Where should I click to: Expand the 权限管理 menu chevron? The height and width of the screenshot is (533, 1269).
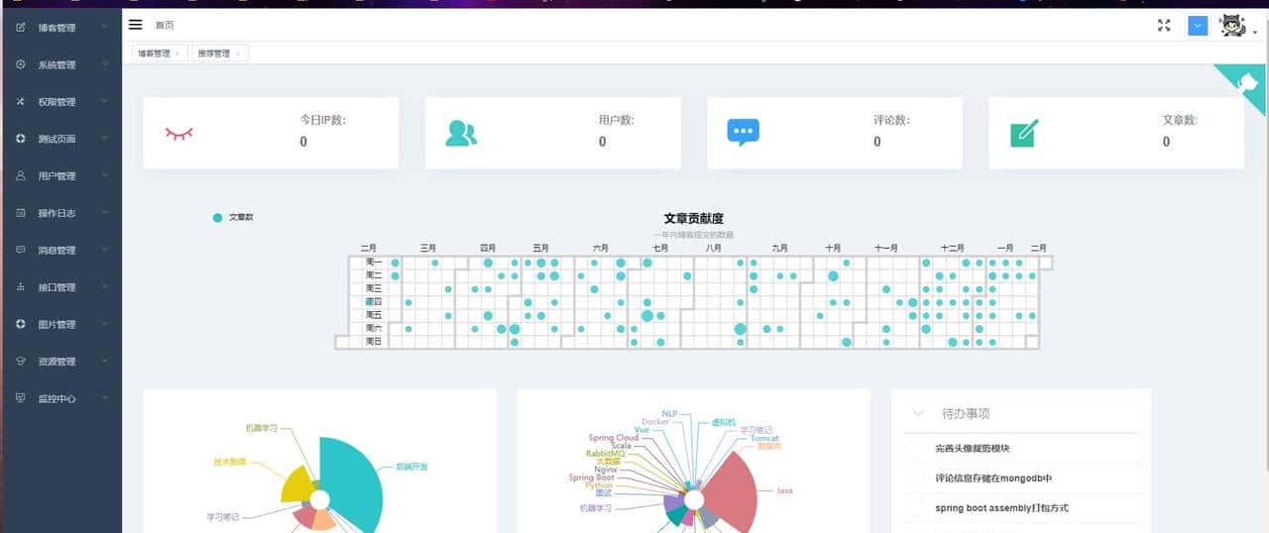point(104,102)
